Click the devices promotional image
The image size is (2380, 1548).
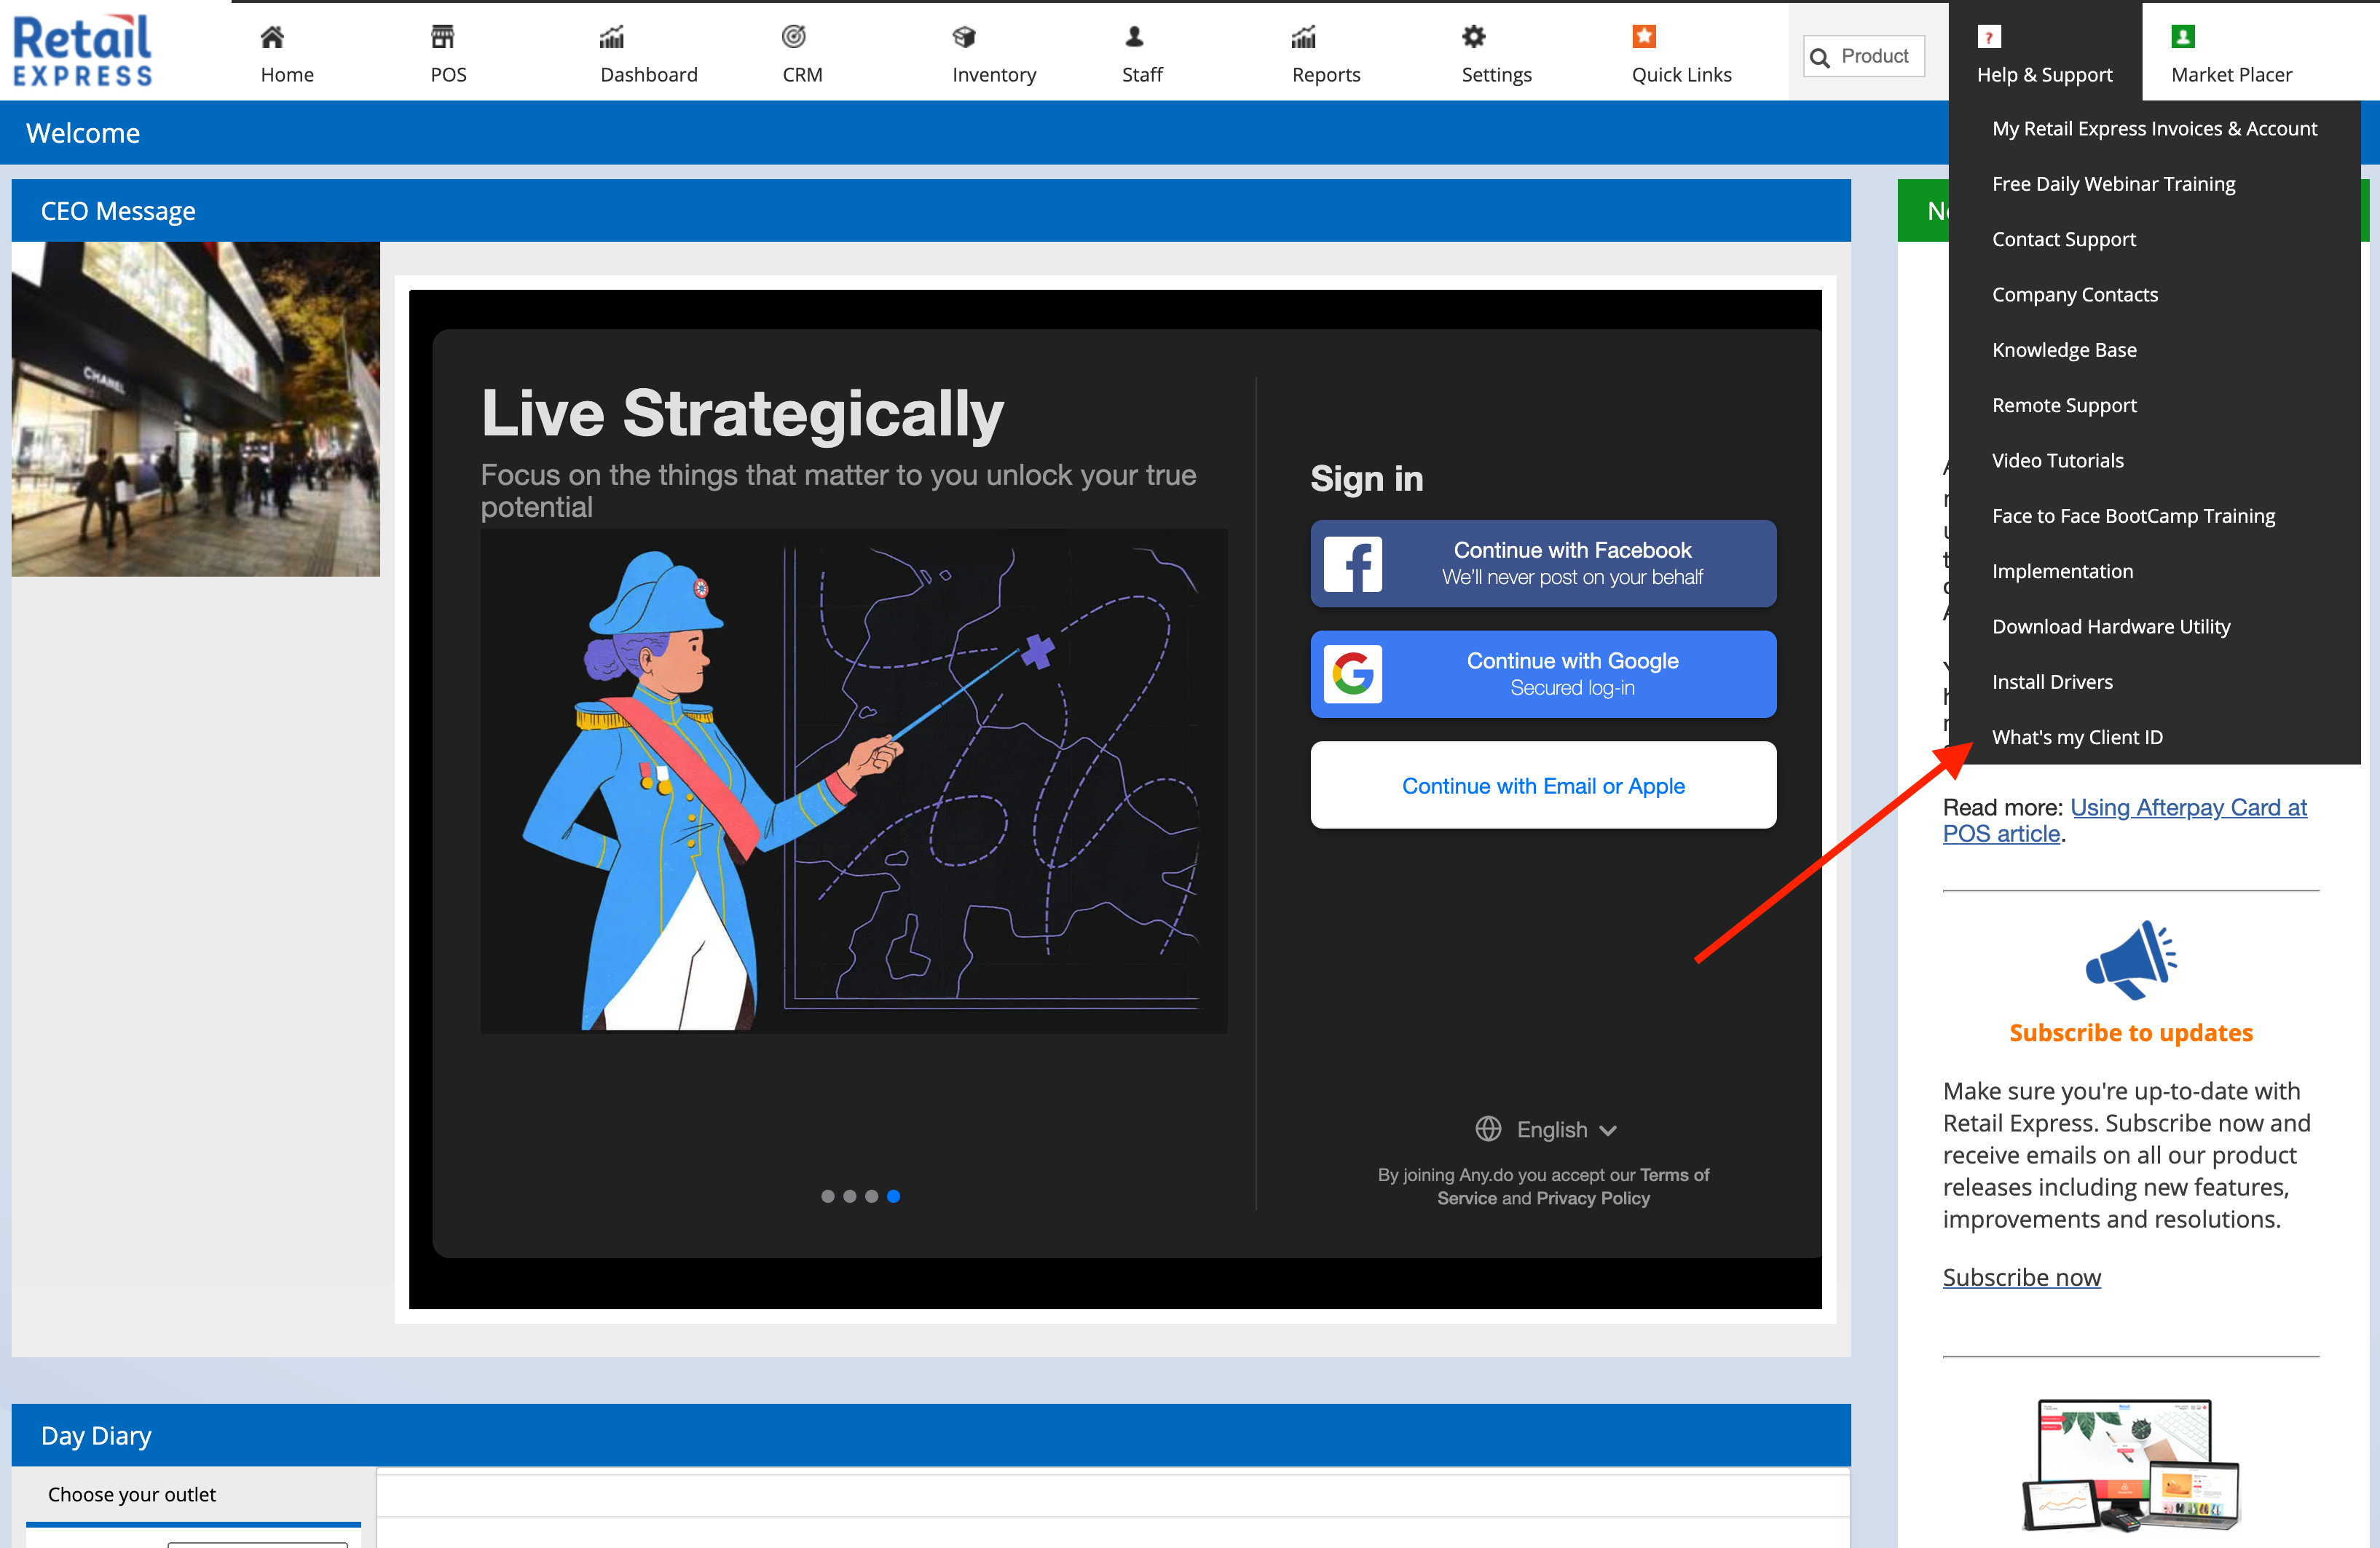[2131, 1466]
